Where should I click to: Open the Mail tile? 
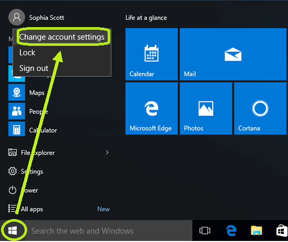click(233, 54)
